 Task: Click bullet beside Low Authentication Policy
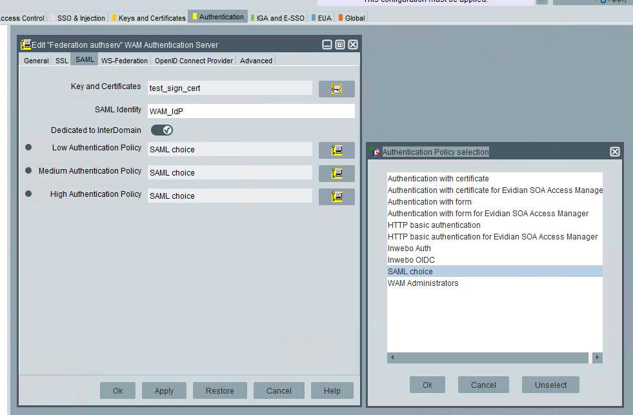[28, 148]
